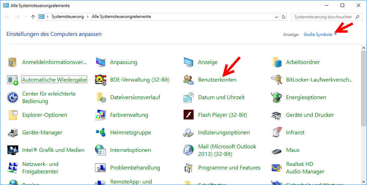This screenshot has width=367, height=185.
Task: Open the Benutzerkonten icon
Action: tap(189, 80)
